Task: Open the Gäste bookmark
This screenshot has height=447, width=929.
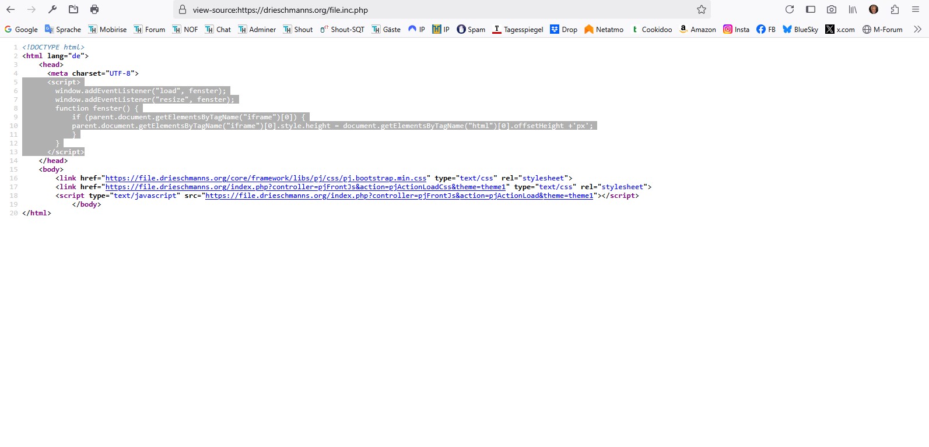Action: pos(386,29)
